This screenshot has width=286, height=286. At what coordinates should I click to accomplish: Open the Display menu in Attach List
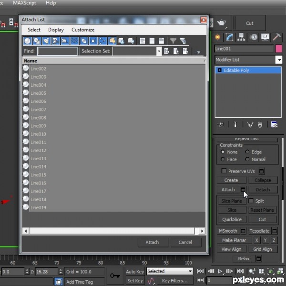pos(56,30)
